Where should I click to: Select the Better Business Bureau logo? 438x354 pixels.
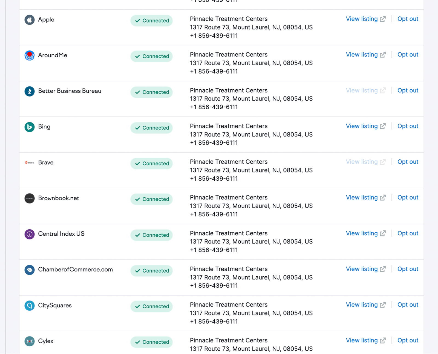coord(29,91)
